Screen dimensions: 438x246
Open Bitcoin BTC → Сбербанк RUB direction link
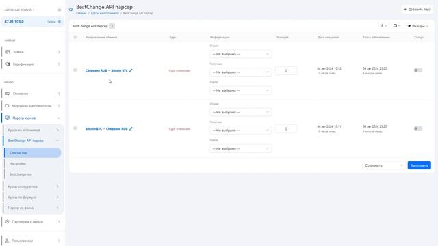pyautogui.click(x=107, y=129)
